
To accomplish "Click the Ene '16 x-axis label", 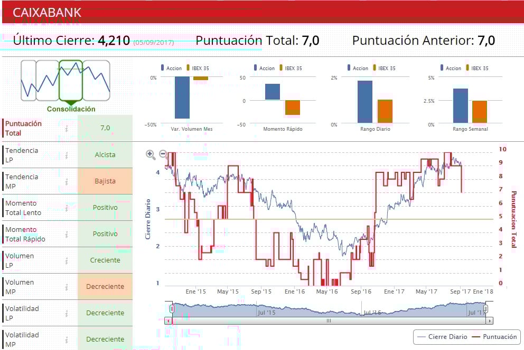I will click(295, 291).
